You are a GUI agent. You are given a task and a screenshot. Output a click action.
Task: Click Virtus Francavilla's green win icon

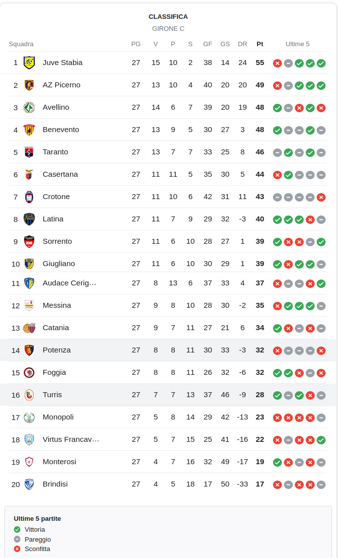pyautogui.click(x=321, y=440)
